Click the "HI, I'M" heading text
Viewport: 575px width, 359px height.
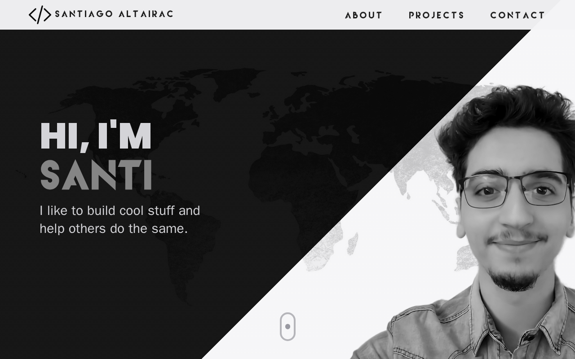pos(96,135)
